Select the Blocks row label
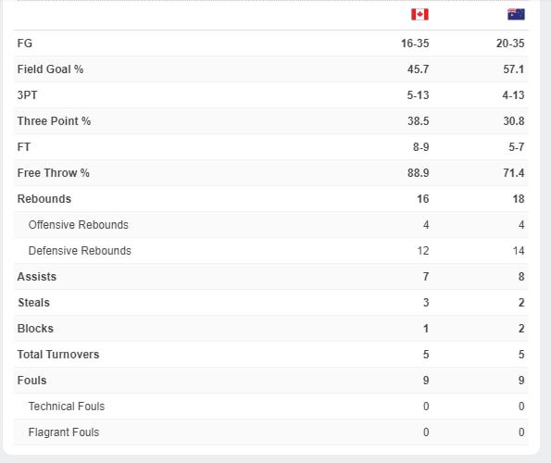This screenshot has width=551, height=463. click(35, 329)
